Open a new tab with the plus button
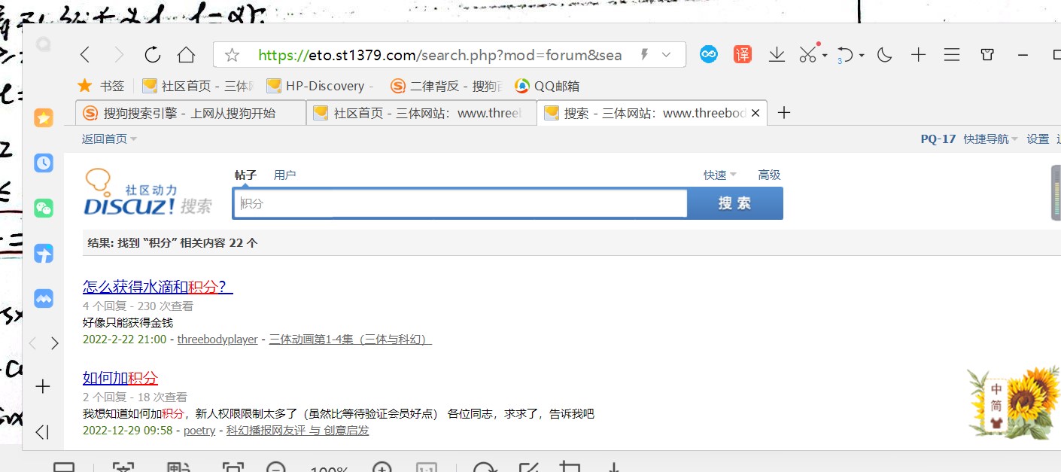 (784, 113)
